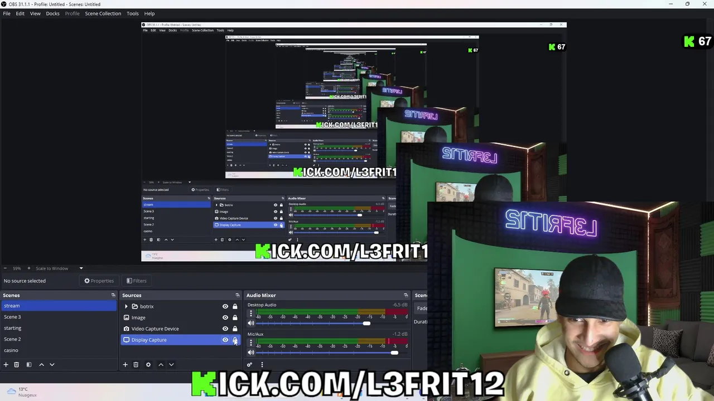Image resolution: width=714 pixels, height=401 pixels.
Task: Select Scene 2 in Scenes list
Action: (59, 339)
